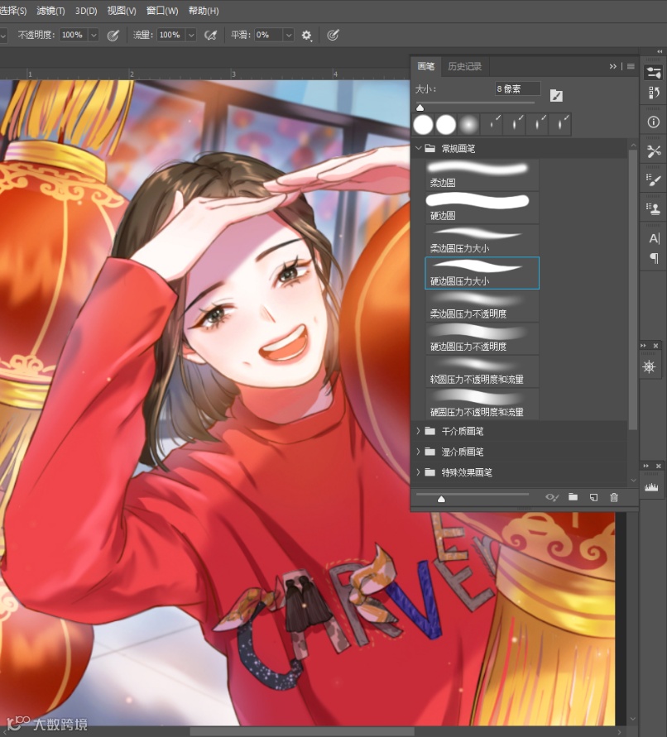Open the Clone Source dock icon
This screenshot has width=667, height=737.
(654, 208)
